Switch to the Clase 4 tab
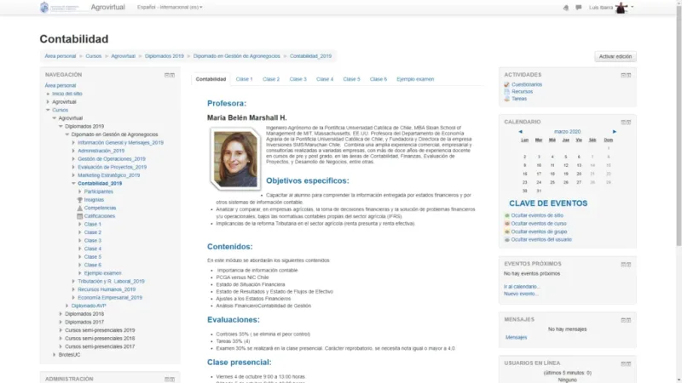 (325, 79)
